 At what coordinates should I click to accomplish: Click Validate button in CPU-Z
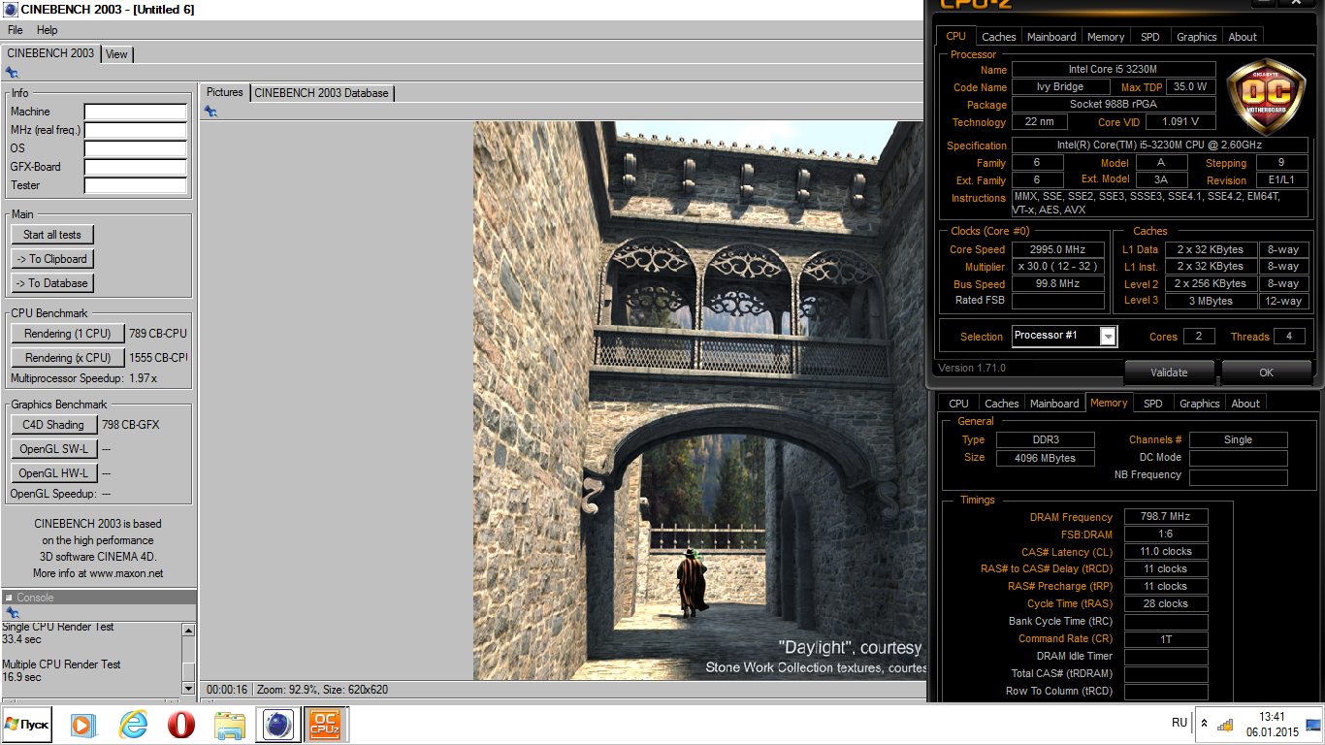[x=1169, y=372]
